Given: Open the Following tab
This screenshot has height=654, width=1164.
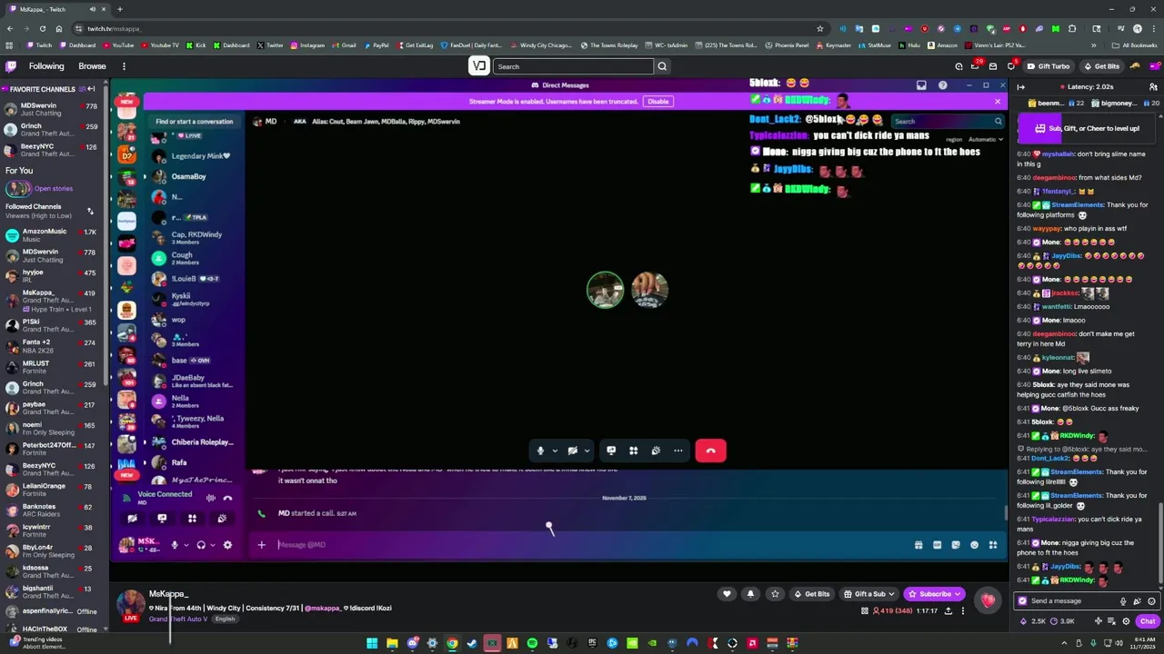Looking at the screenshot, I should coord(46,66).
